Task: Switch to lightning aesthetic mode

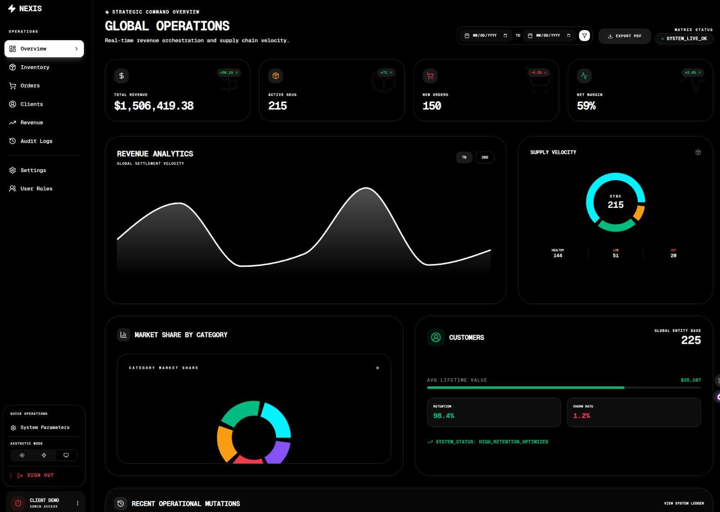Action: [44, 455]
